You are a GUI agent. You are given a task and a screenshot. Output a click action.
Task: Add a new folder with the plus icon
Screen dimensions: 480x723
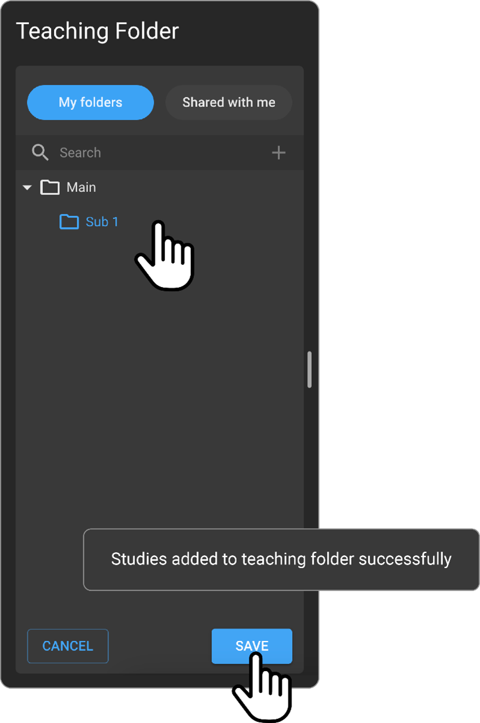click(278, 153)
